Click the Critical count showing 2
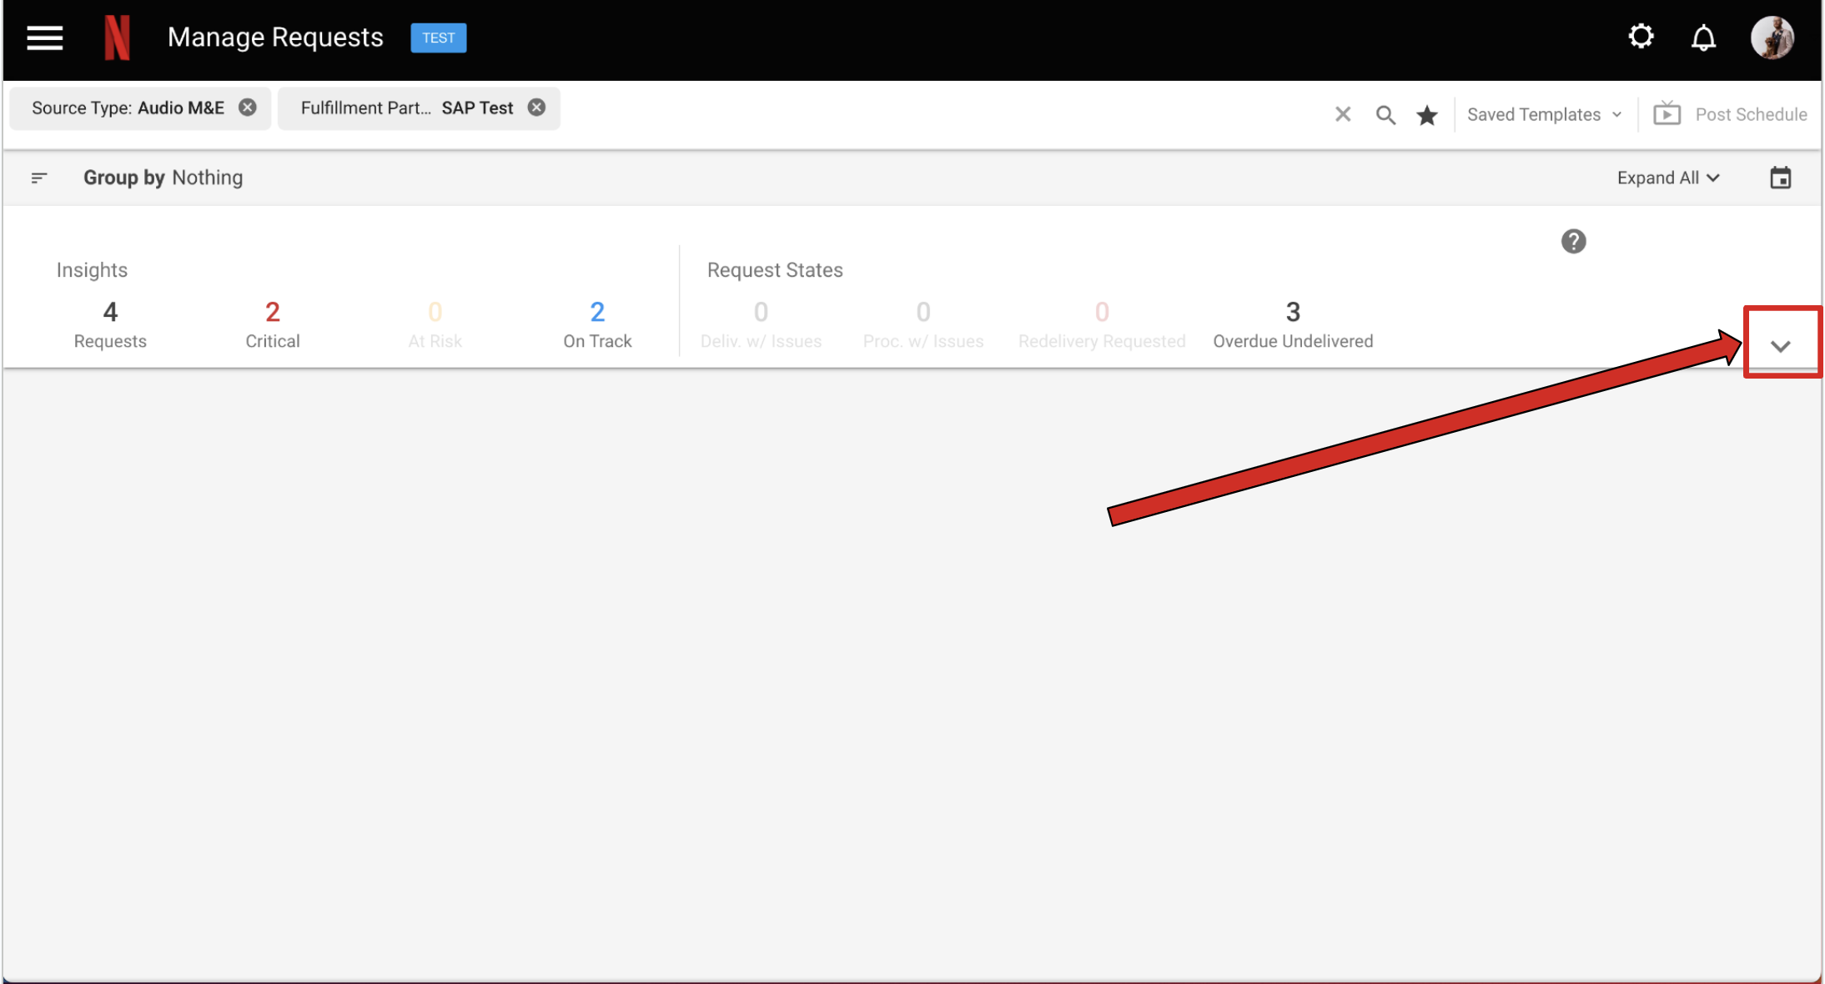1825x984 pixels. [269, 313]
